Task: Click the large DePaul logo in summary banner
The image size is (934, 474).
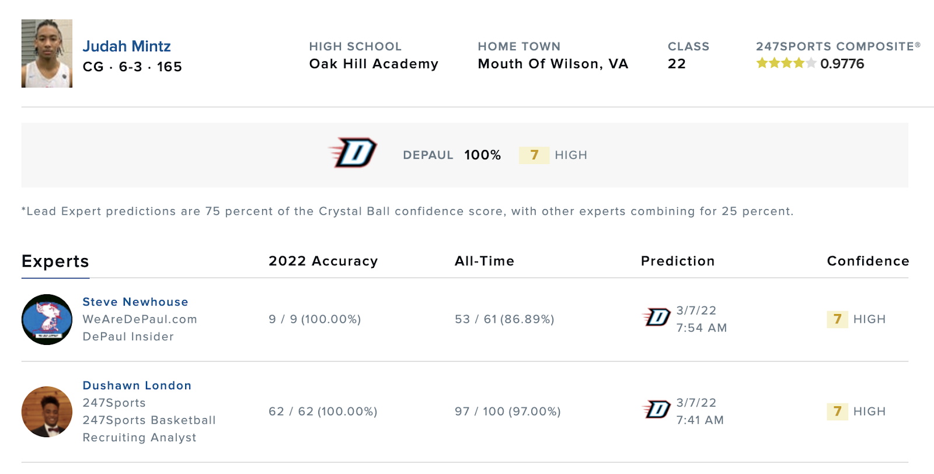Action: pos(353,153)
